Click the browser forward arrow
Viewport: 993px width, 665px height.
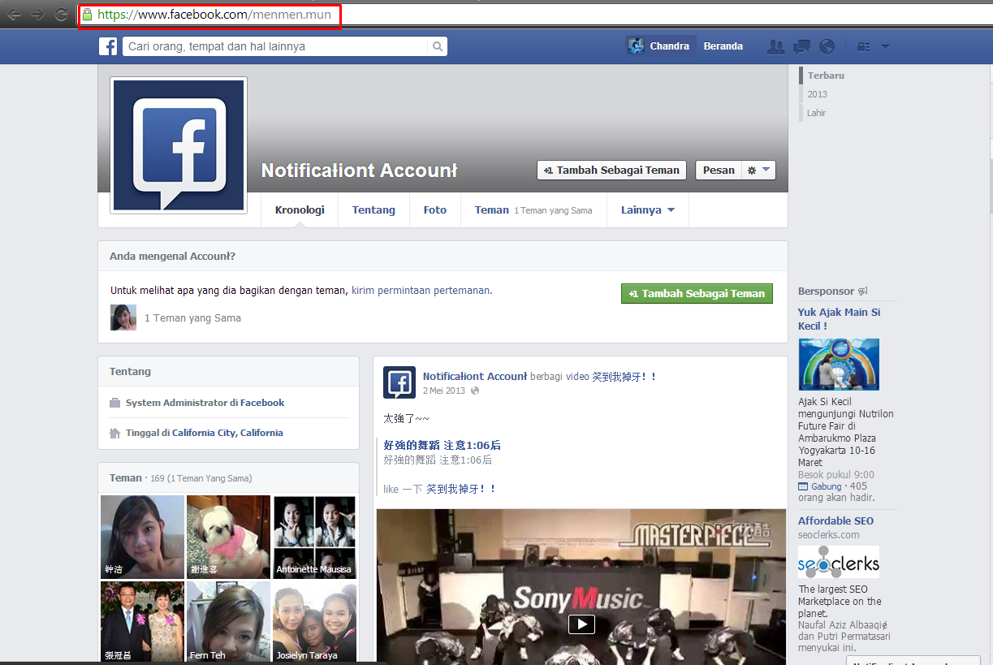(37, 15)
